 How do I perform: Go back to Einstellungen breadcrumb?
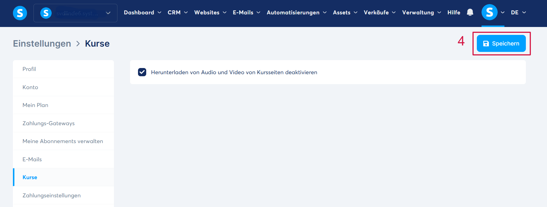pyautogui.click(x=42, y=43)
